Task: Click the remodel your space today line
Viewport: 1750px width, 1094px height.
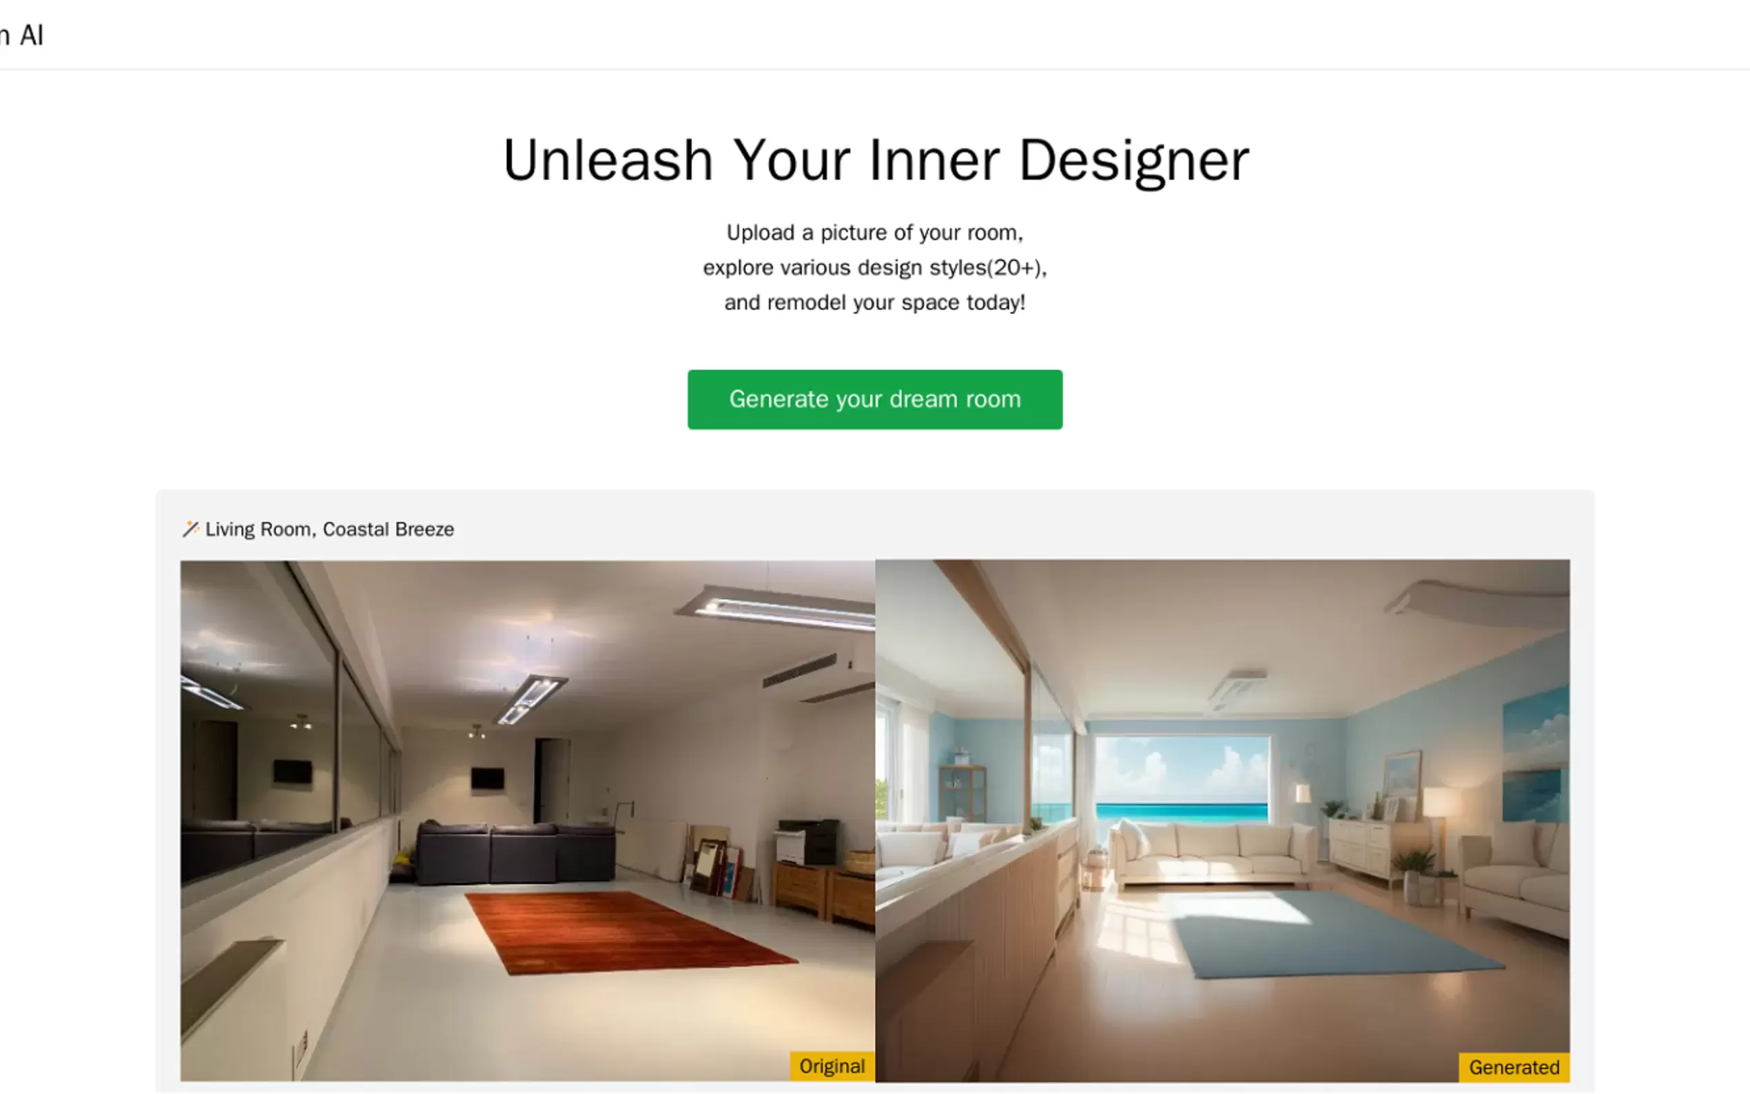Action: 874,302
